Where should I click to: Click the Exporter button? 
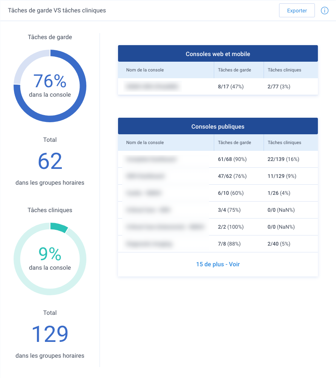pos(297,11)
